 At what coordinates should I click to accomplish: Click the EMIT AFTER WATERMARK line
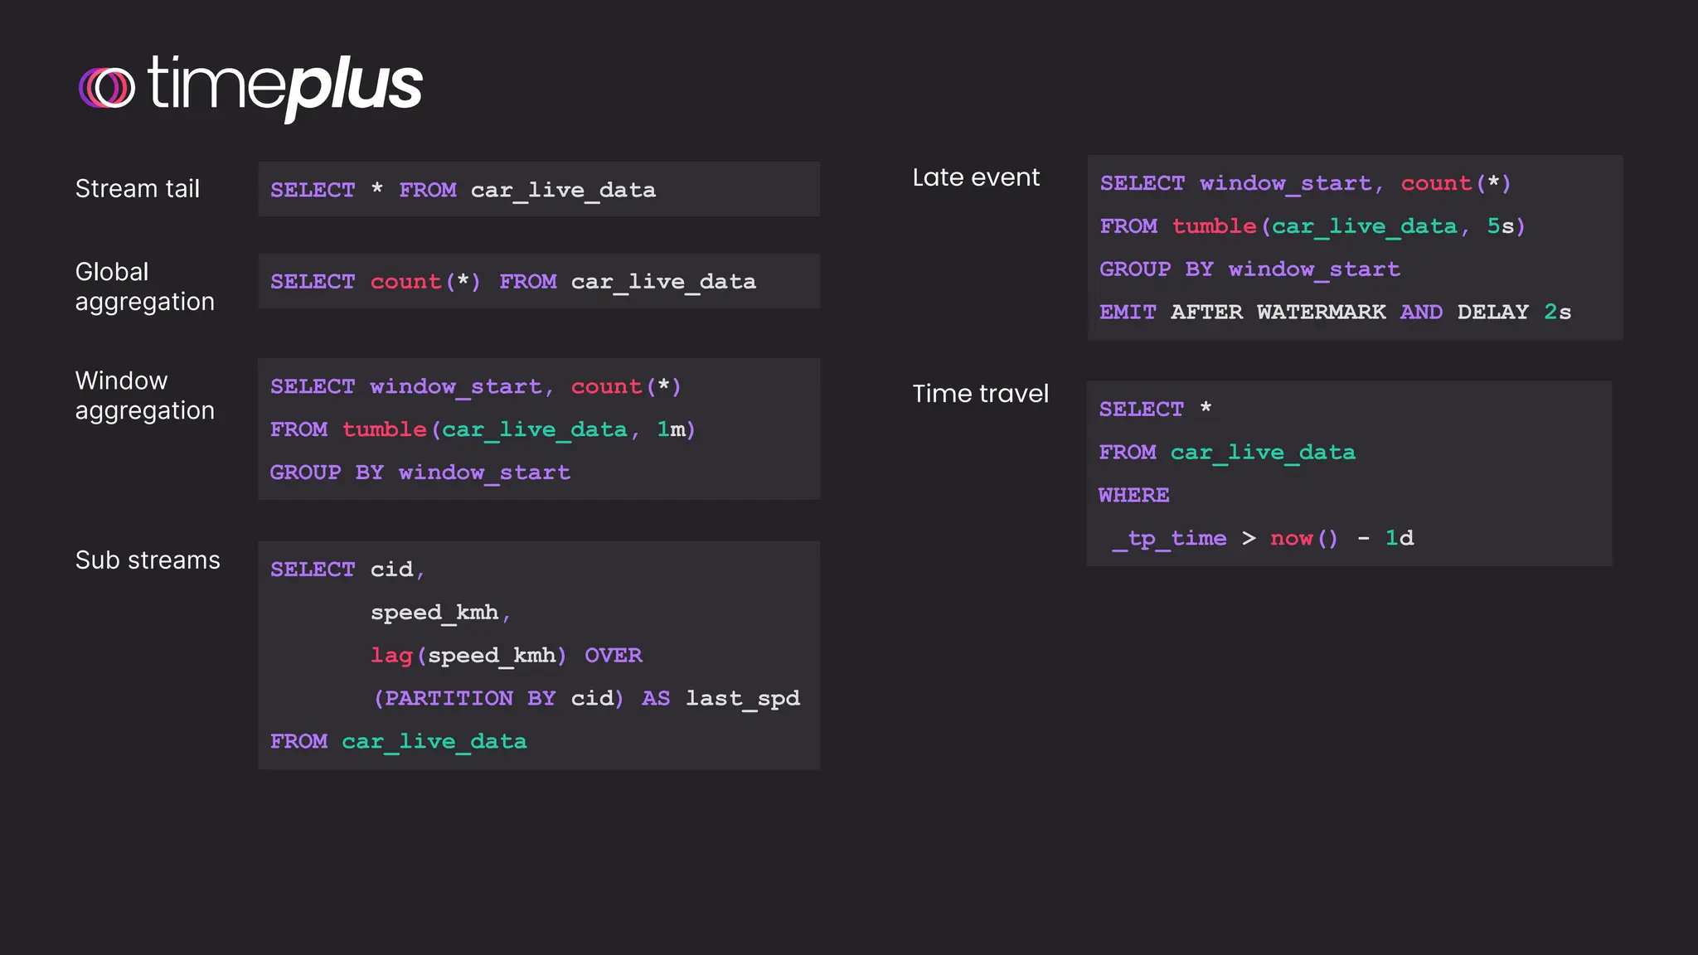click(1335, 313)
